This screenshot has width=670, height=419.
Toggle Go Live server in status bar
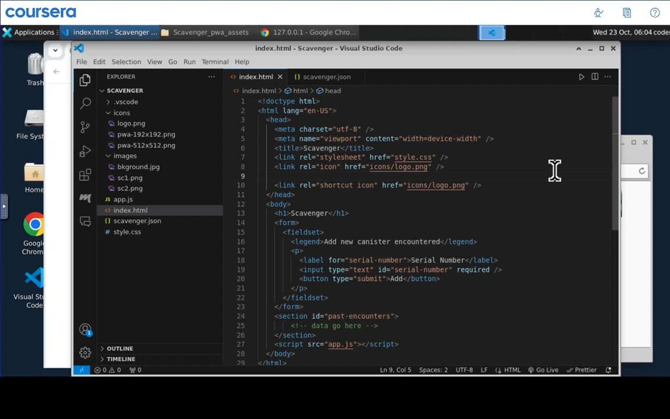click(x=543, y=370)
